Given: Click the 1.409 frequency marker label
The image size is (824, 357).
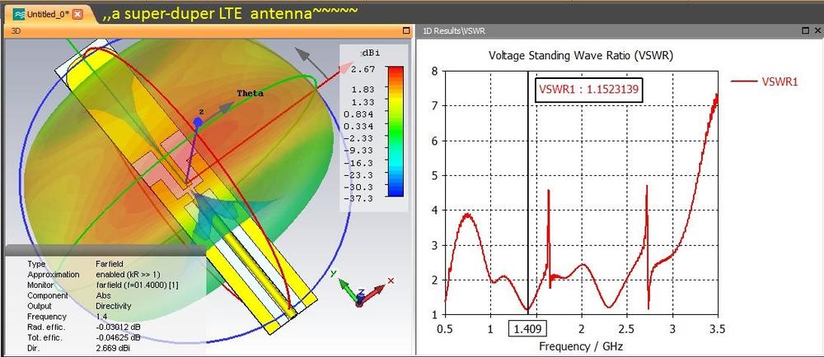Looking at the screenshot, I should click(527, 329).
